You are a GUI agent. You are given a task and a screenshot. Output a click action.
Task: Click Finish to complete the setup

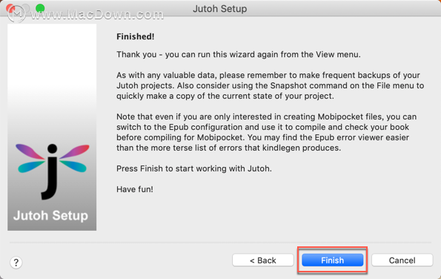[x=333, y=260]
